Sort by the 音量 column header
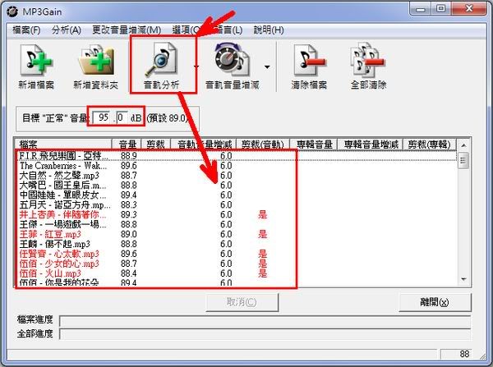 point(127,145)
